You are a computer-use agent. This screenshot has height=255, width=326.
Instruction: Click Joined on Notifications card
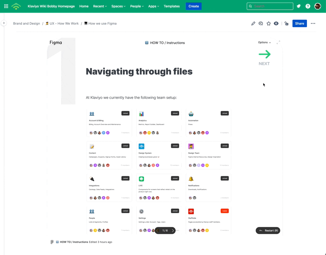click(x=224, y=178)
